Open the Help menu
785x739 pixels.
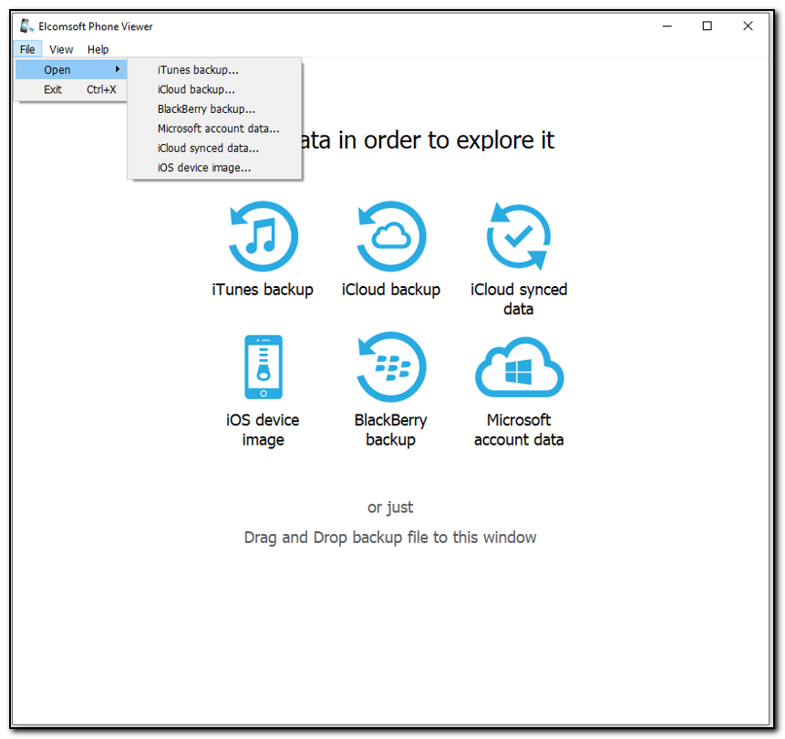(x=97, y=49)
